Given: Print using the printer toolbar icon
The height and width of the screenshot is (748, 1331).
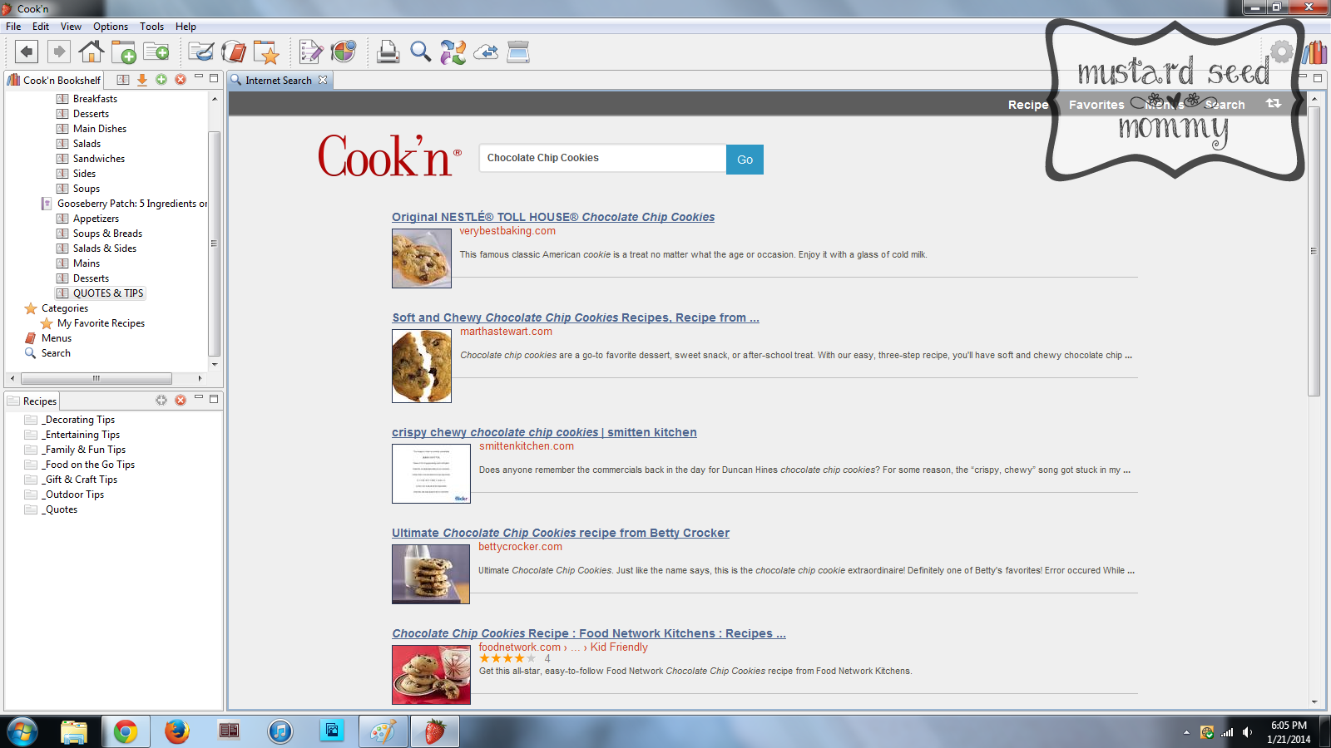Looking at the screenshot, I should click(388, 52).
